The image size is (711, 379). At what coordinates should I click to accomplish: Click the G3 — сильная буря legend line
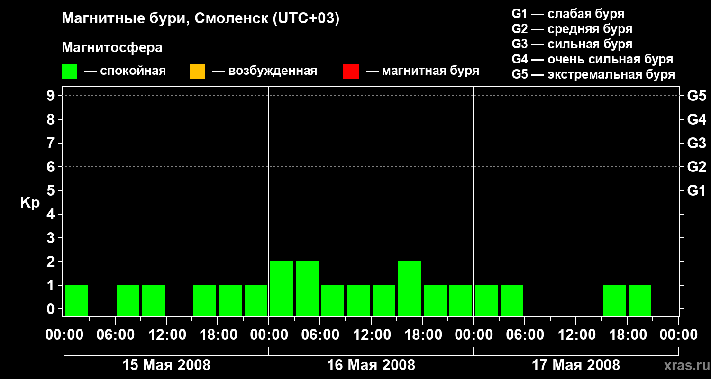(572, 44)
